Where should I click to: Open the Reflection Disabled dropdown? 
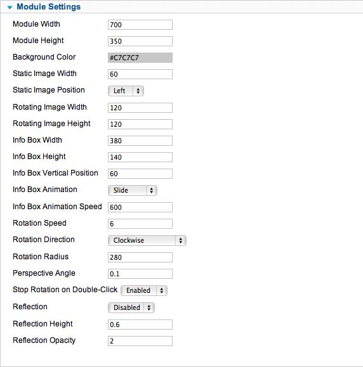131,307
